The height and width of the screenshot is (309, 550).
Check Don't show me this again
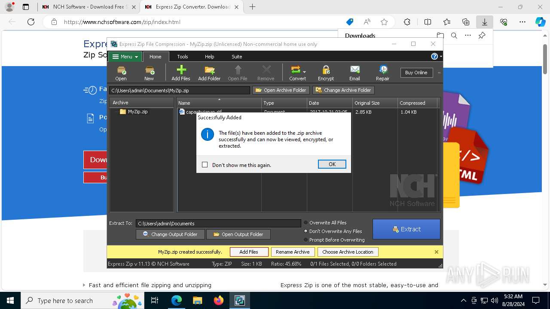pos(205,165)
